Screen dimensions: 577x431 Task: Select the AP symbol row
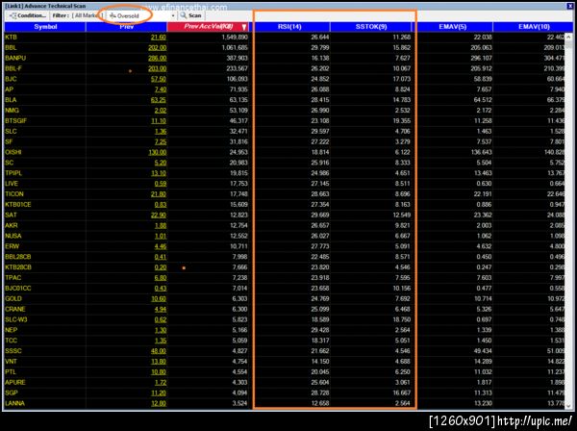pyautogui.click(x=284, y=89)
